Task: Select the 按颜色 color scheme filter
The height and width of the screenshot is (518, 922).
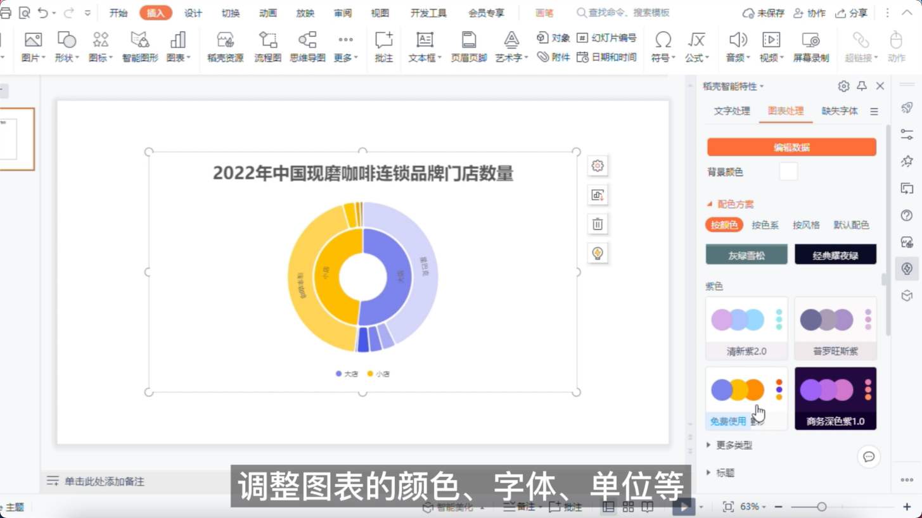Action: [724, 225]
